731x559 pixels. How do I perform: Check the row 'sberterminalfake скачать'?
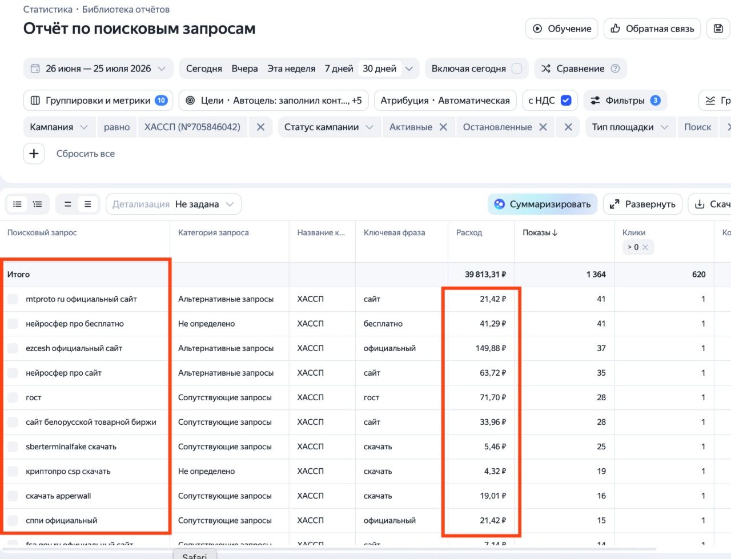13,447
